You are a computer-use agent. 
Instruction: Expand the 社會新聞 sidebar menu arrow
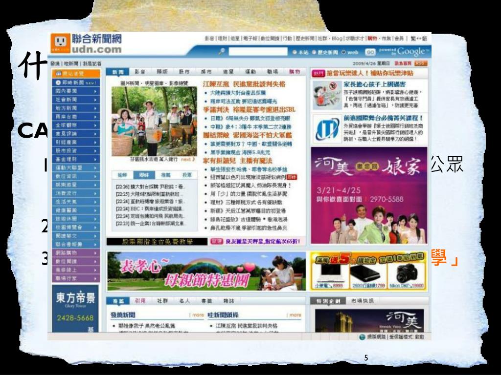(x=95, y=100)
